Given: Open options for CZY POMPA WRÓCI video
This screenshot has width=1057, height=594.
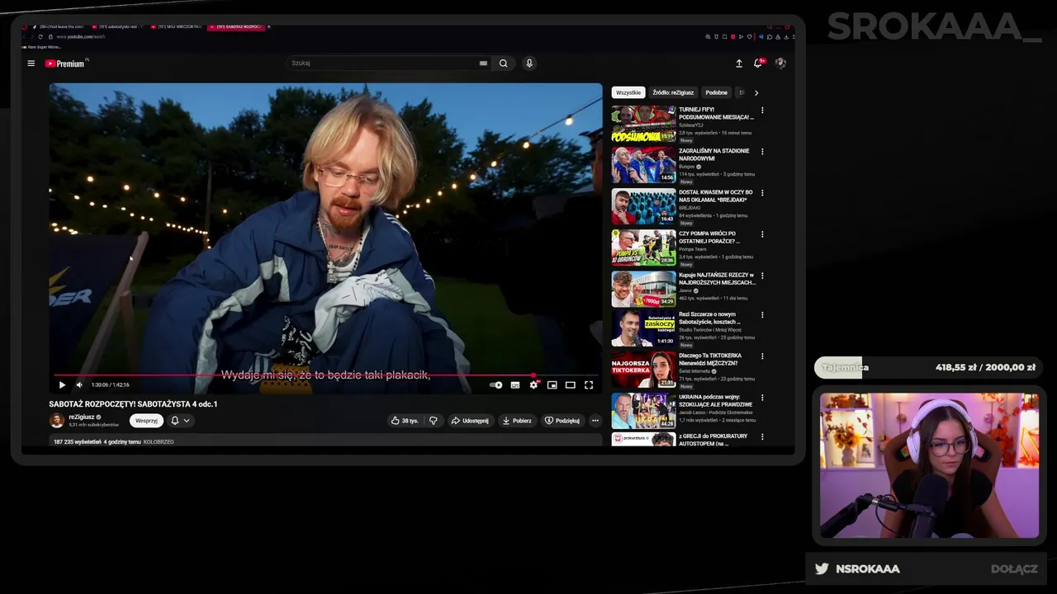Looking at the screenshot, I should click(x=762, y=234).
